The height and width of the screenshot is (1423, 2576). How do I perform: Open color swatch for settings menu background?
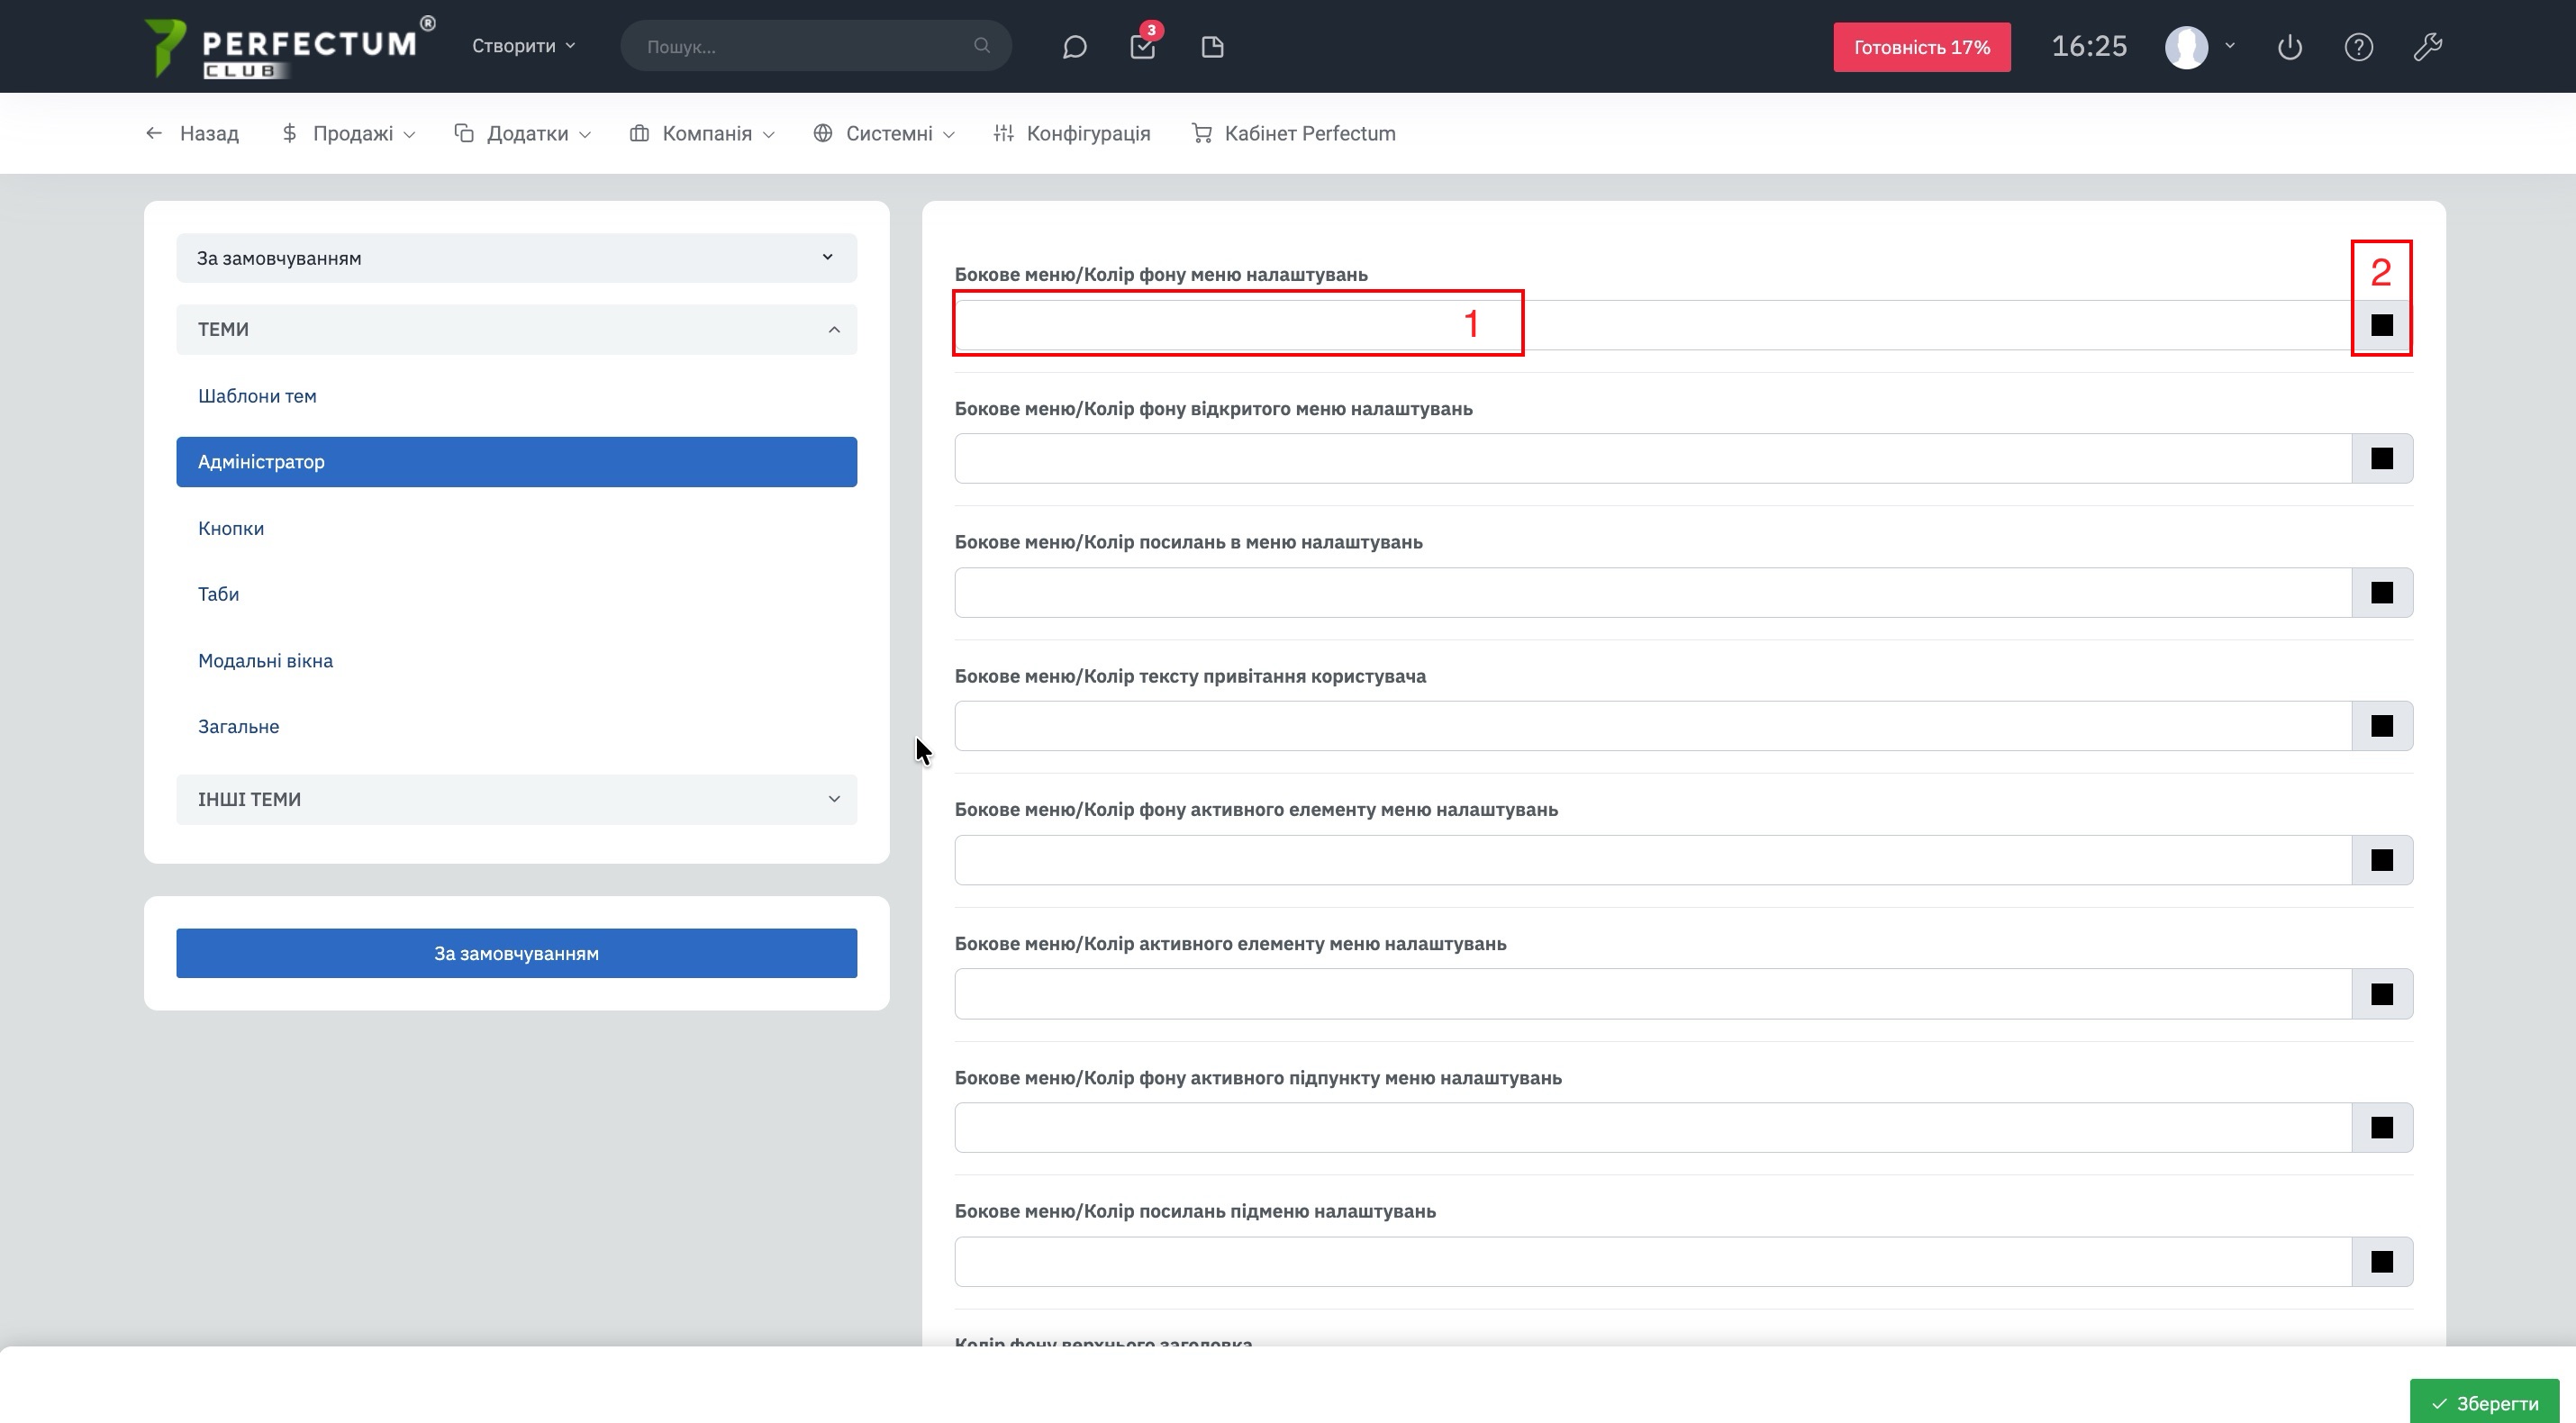click(2382, 325)
